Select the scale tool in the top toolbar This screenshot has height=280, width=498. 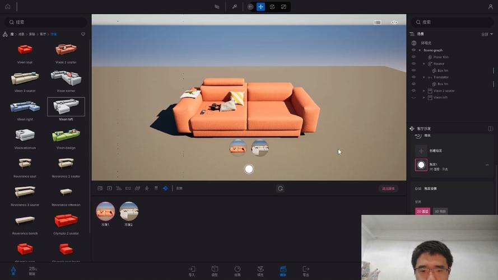click(284, 7)
